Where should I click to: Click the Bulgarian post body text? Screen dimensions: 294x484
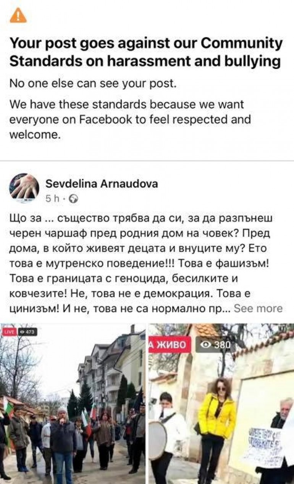click(x=145, y=264)
